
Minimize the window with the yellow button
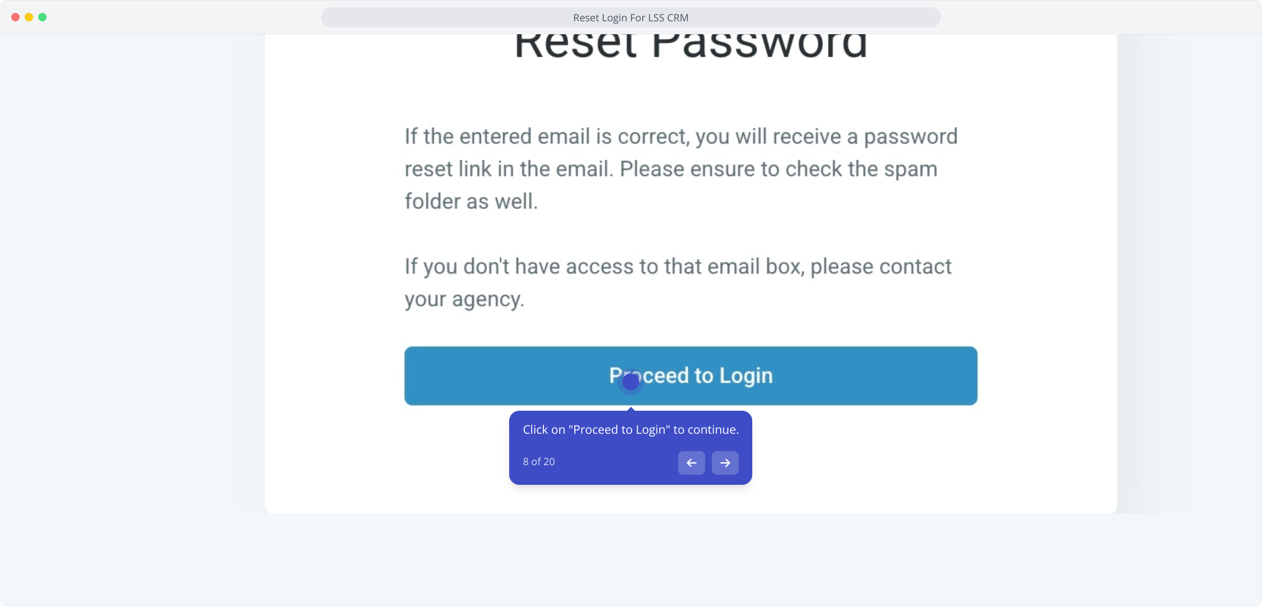click(29, 17)
